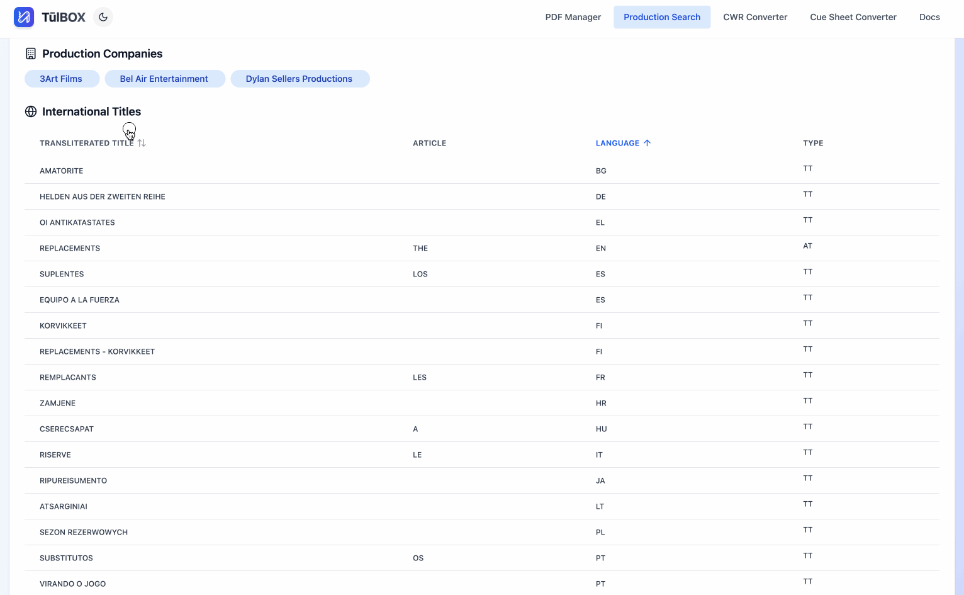Select the REPLACEMENTS title row
The image size is (964, 595).
coord(252,248)
